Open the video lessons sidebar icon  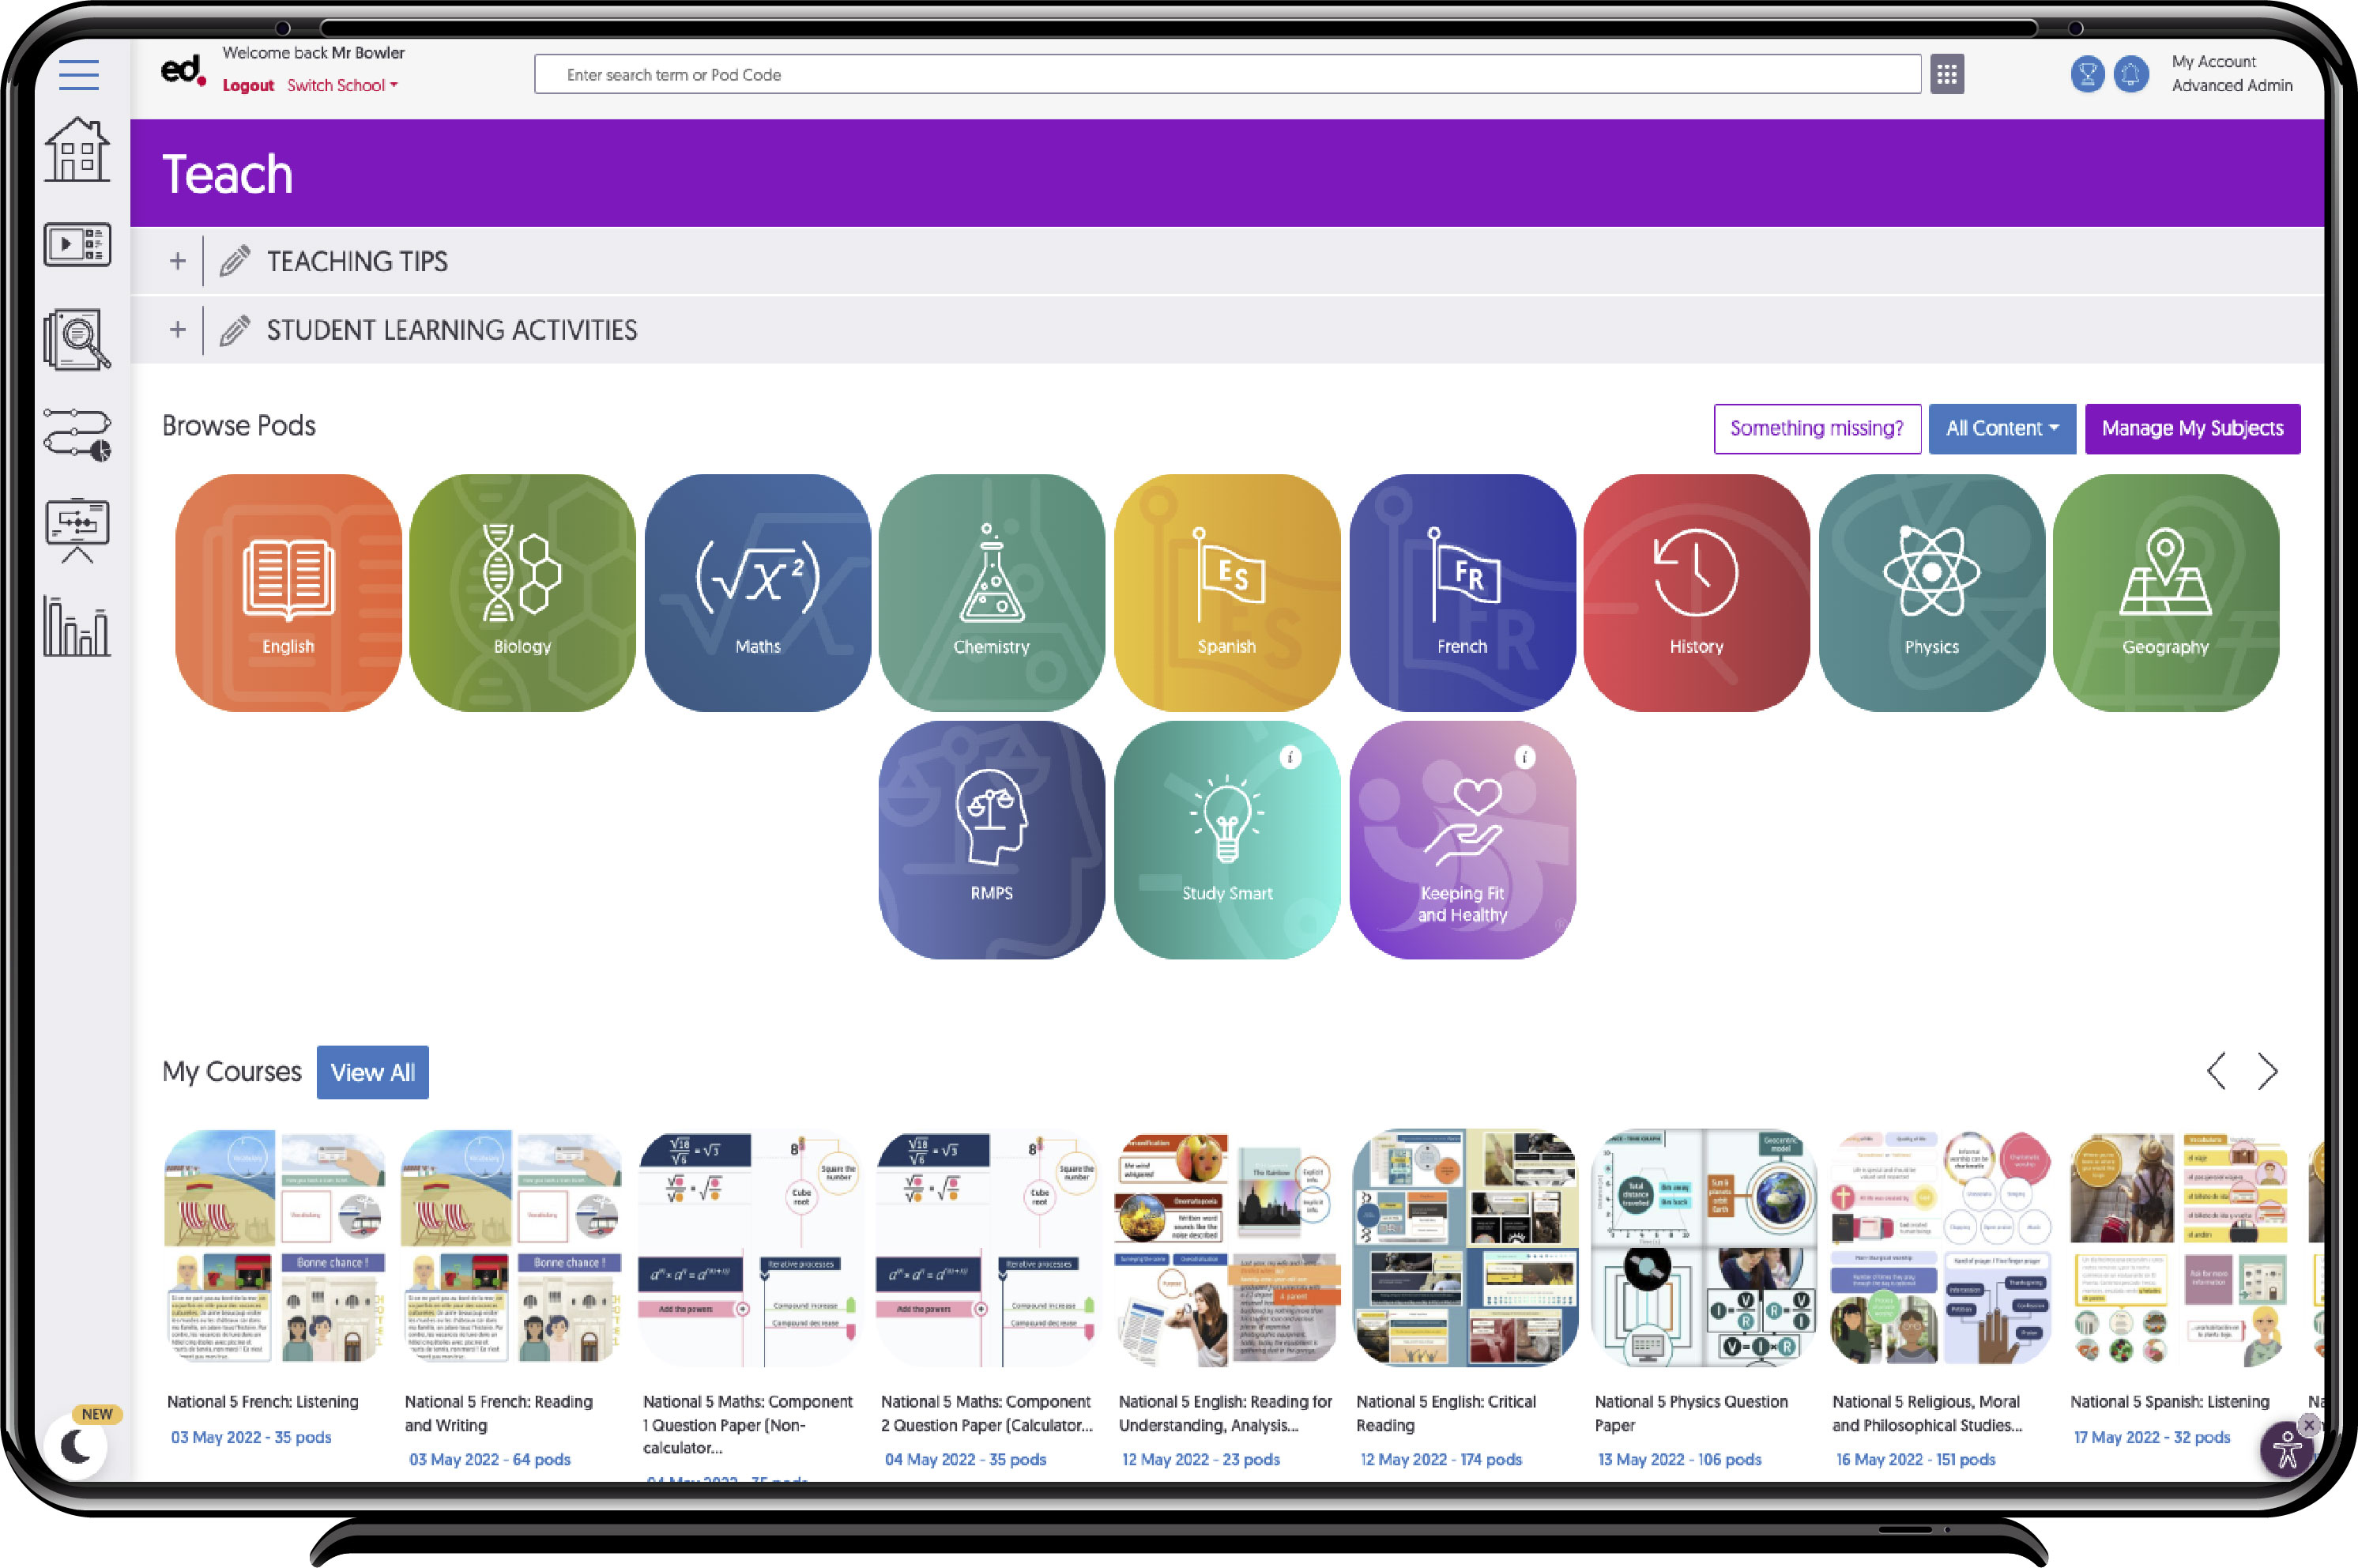click(x=77, y=245)
